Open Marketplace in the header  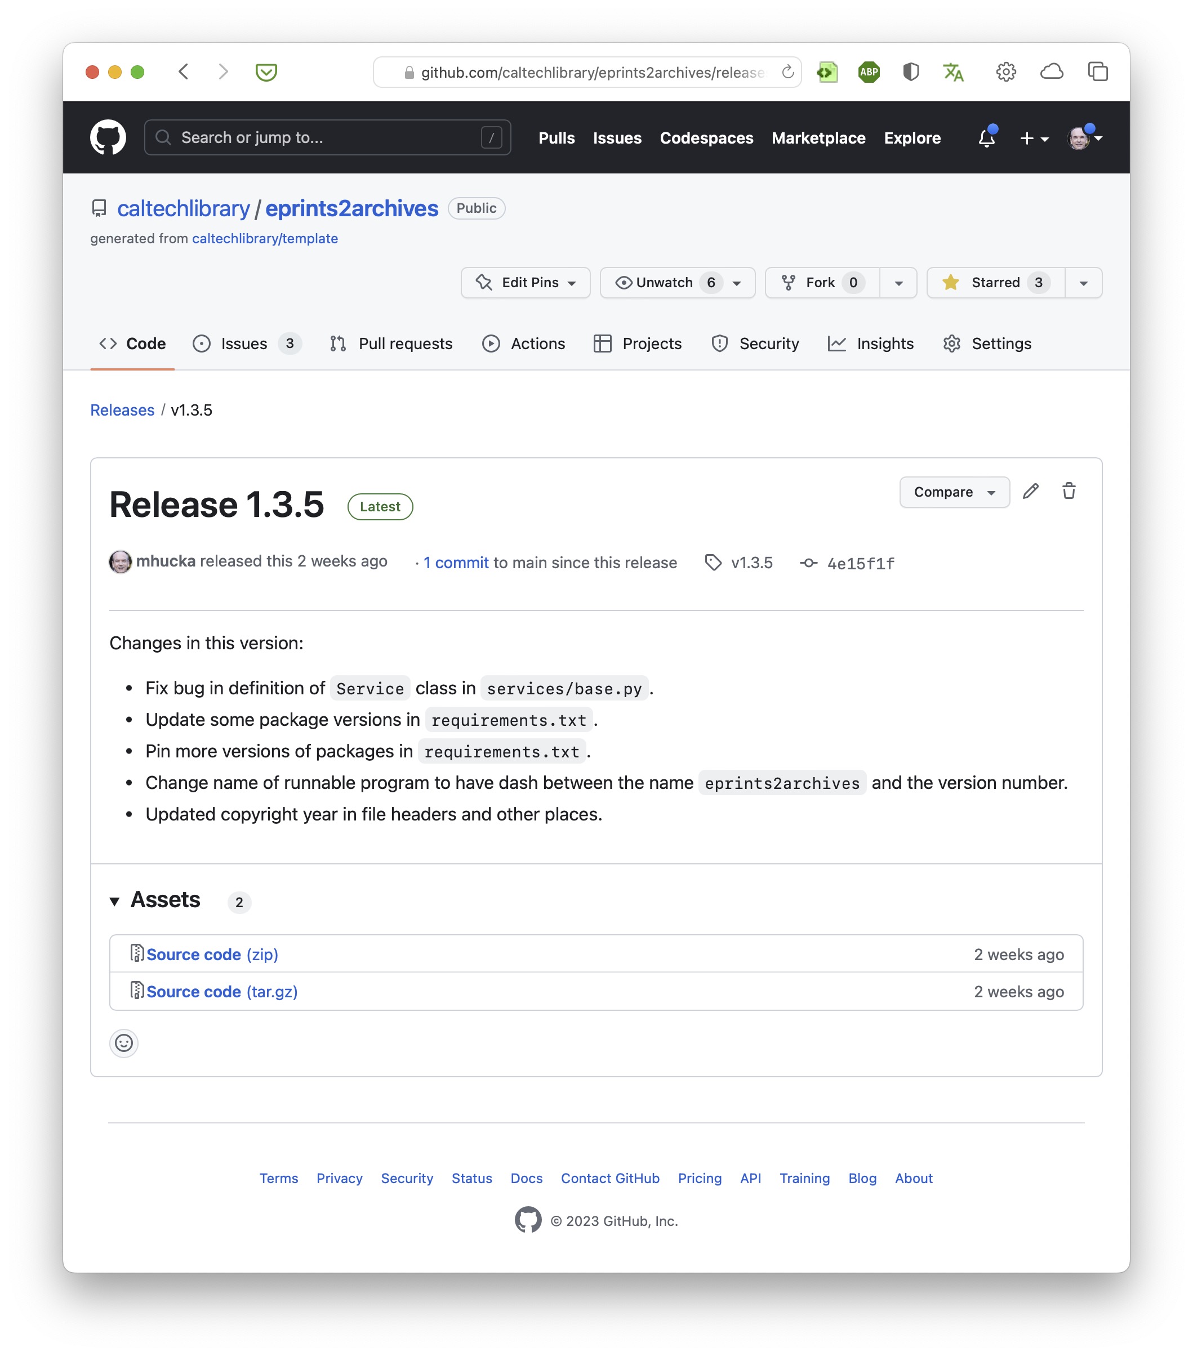pos(818,138)
